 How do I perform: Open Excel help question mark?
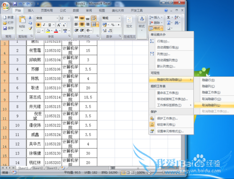click(166, 10)
